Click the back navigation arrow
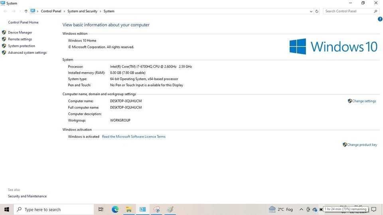 coord(5,11)
